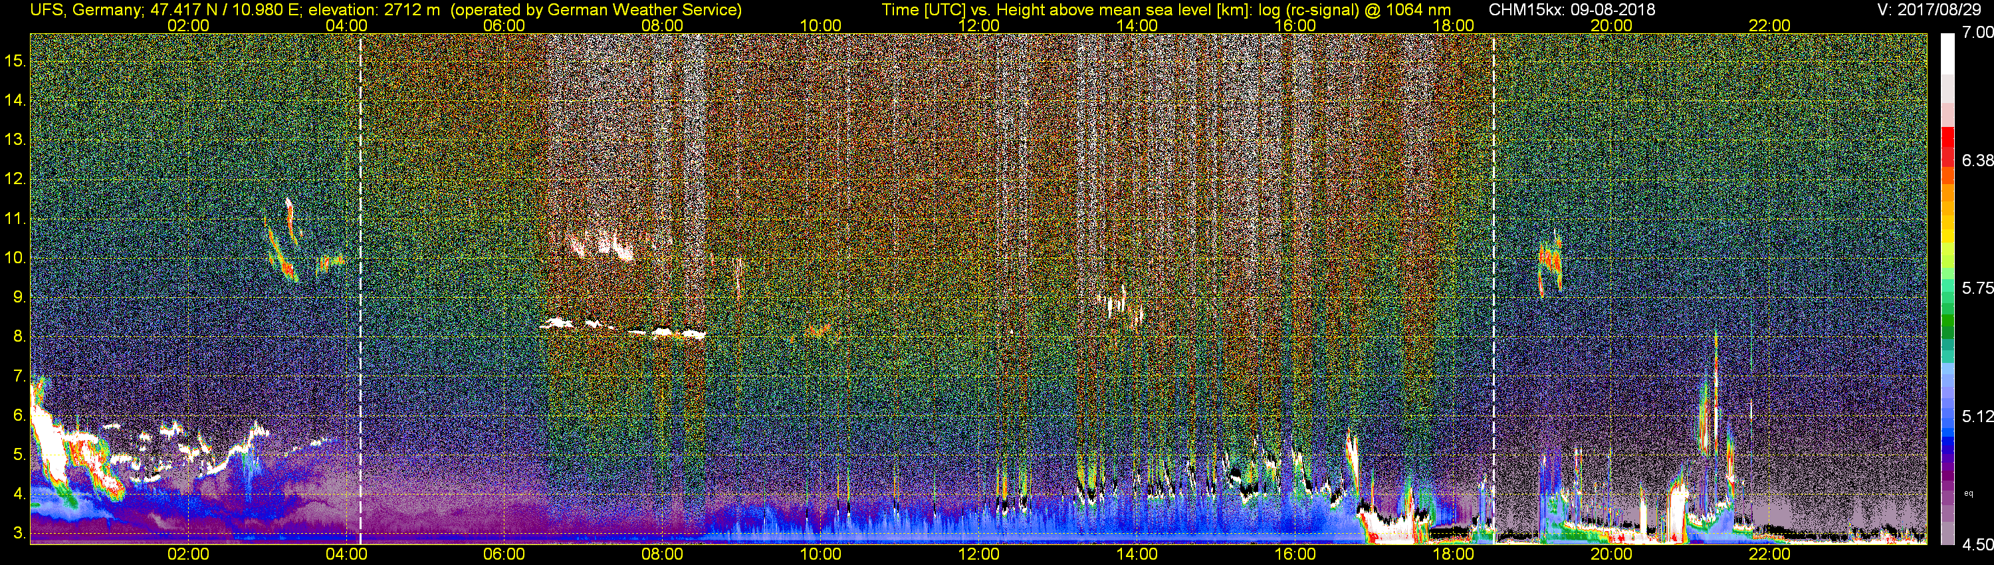Click the 18:00 tick on the upper time axis
This screenshot has width=1994, height=565.
click(1453, 25)
